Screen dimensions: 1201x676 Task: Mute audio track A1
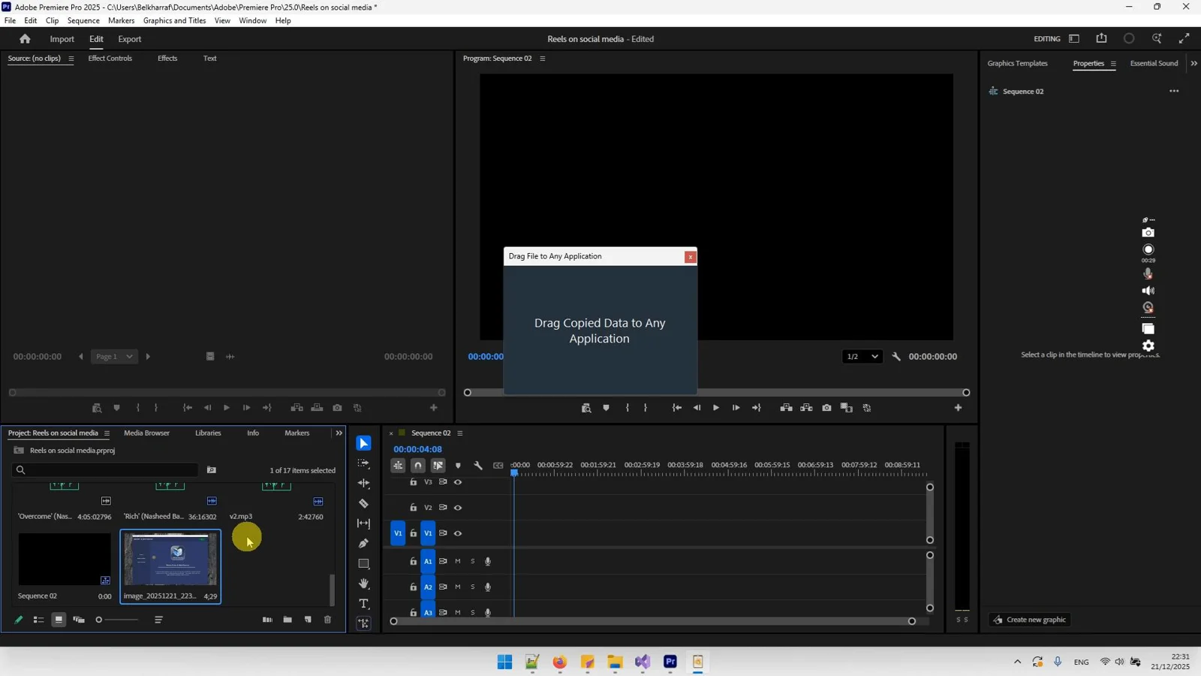pyautogui.click(x=458, y=561)
